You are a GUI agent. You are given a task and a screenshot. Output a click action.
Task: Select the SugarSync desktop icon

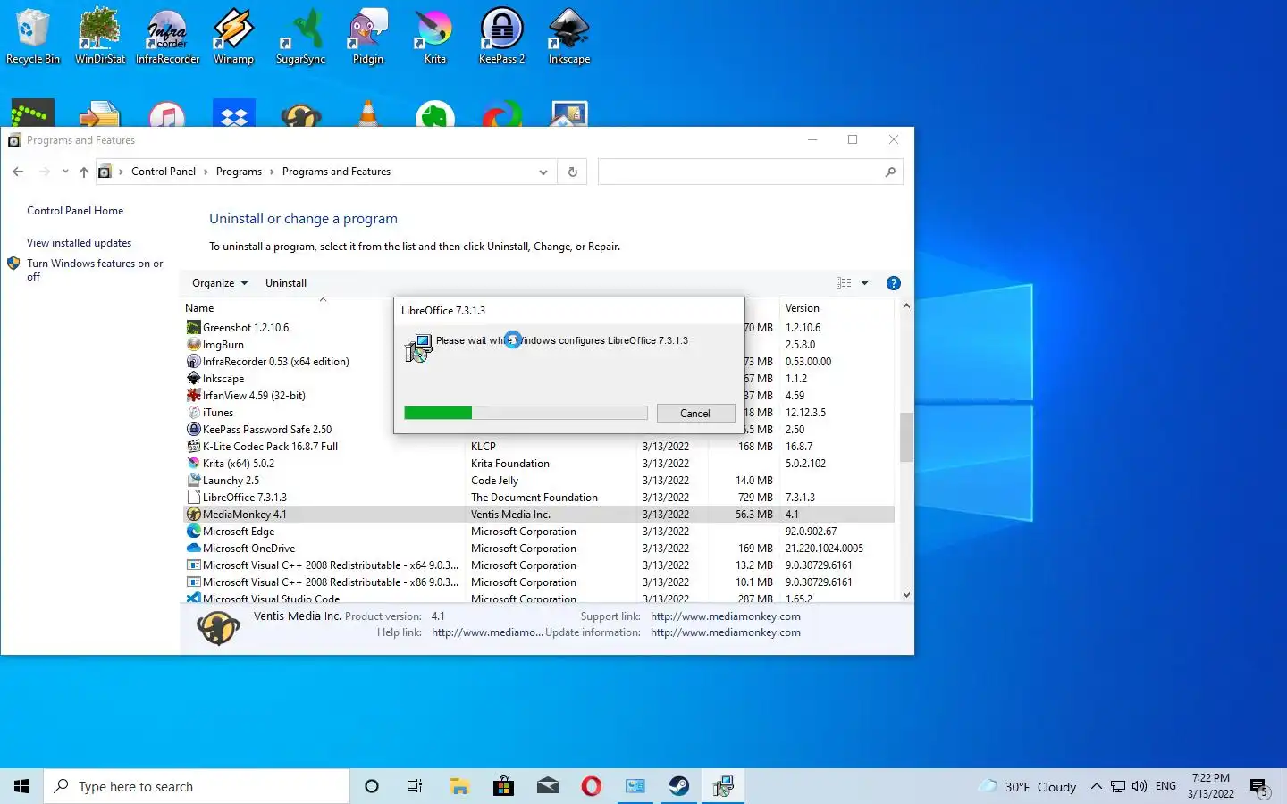click(x=300, y=36)
